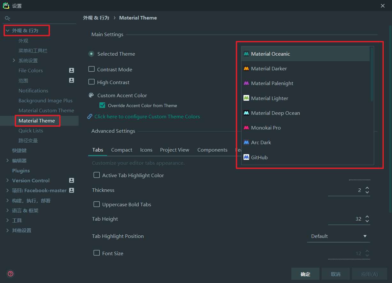Click the GitHub theme icon

click(x=246, y=157)
